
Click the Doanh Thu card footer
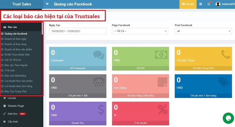[x=78, y=123]
